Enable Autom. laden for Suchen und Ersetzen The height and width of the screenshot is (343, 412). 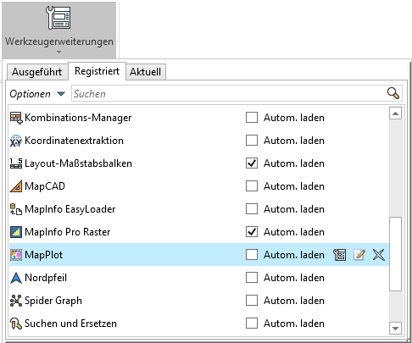coord(252,324)
